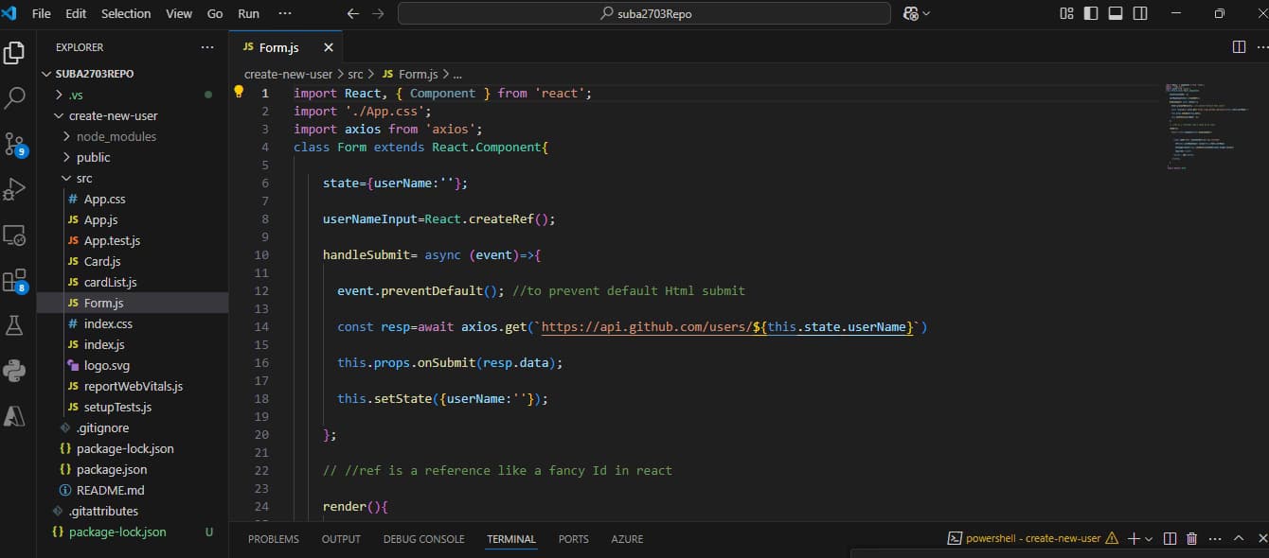Open Run and Debug panel

coord(14,188)
